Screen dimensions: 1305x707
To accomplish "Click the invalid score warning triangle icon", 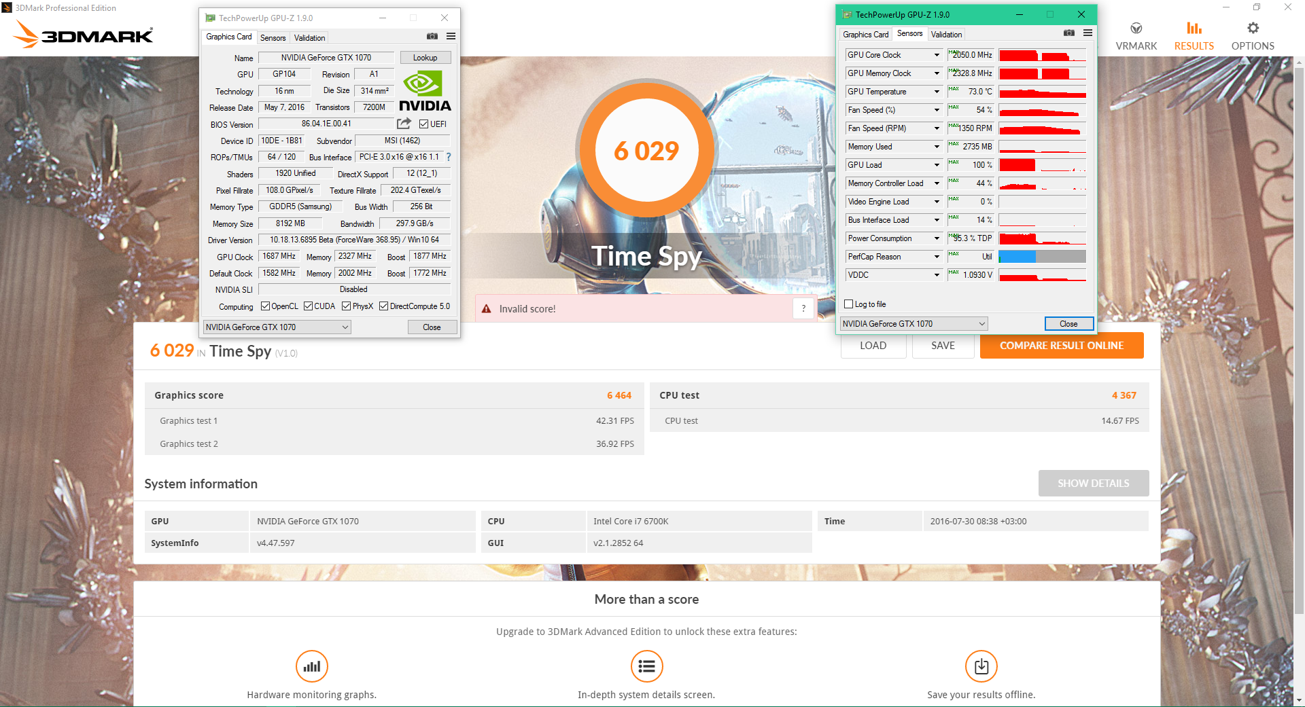I will coord(487,309).
